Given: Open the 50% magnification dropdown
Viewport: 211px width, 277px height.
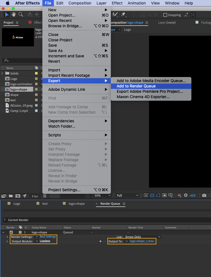Looking at the screenshot, I should click(x=102, y=195).
